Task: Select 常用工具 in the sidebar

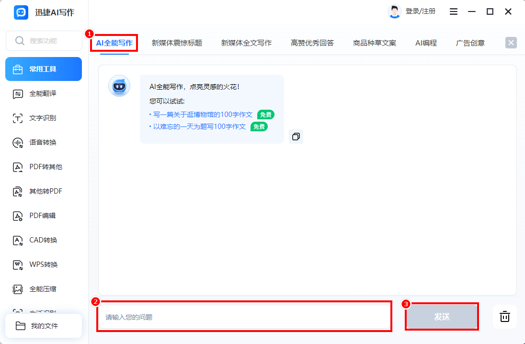Action: click(x=44, y=69)
